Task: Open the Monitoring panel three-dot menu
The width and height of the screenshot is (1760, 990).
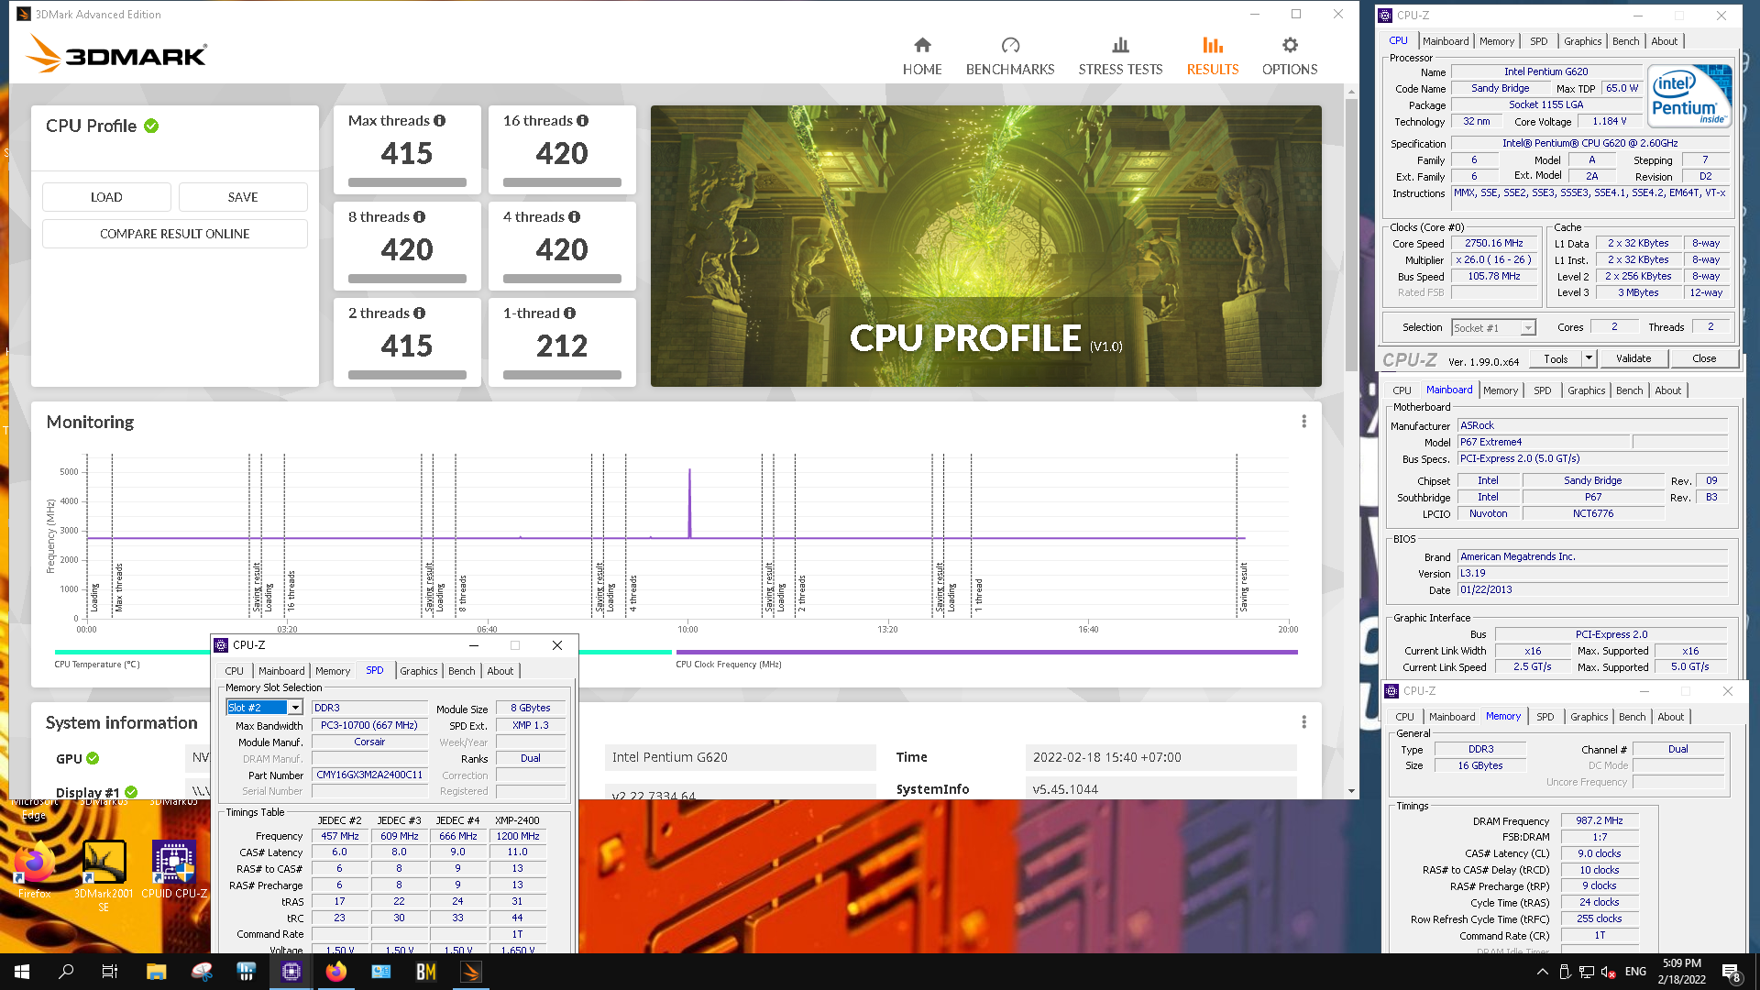Action: point(1303,422)
